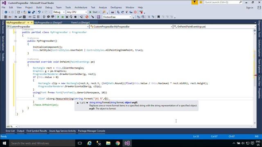Click the Stop Debugging square icon
Screen dimensions: 262x147
pyautogui.click(x=75, y=17)
